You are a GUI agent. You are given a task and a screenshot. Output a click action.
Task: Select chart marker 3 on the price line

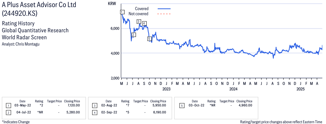[x=139, y=21]
